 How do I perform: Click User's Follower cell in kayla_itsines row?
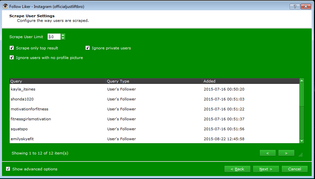122,89
